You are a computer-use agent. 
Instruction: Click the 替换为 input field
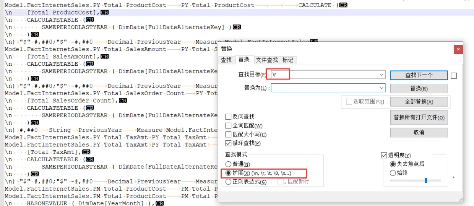328,88
